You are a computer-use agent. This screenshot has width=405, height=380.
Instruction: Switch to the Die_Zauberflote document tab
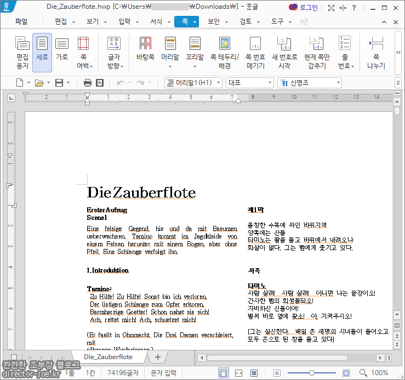click(x=108, y=357)
